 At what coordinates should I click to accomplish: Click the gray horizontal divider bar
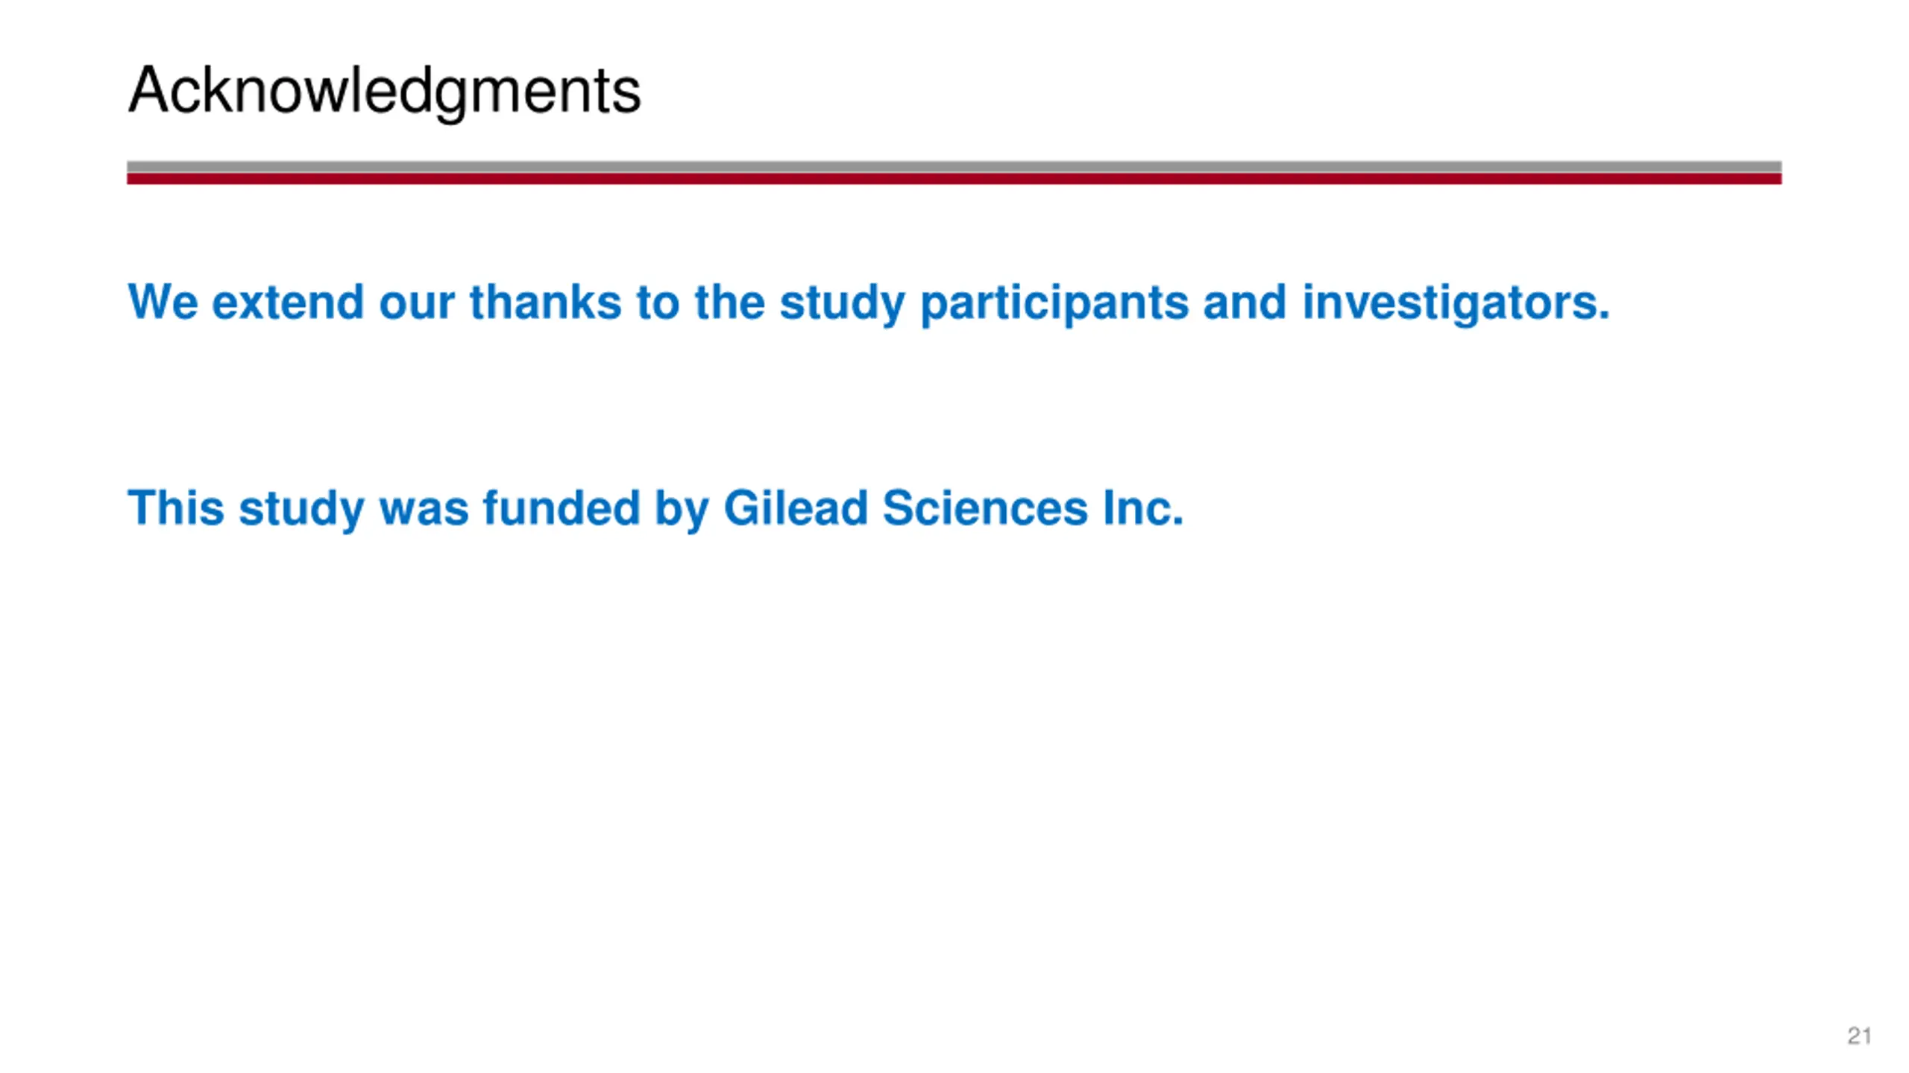point(954,166)
